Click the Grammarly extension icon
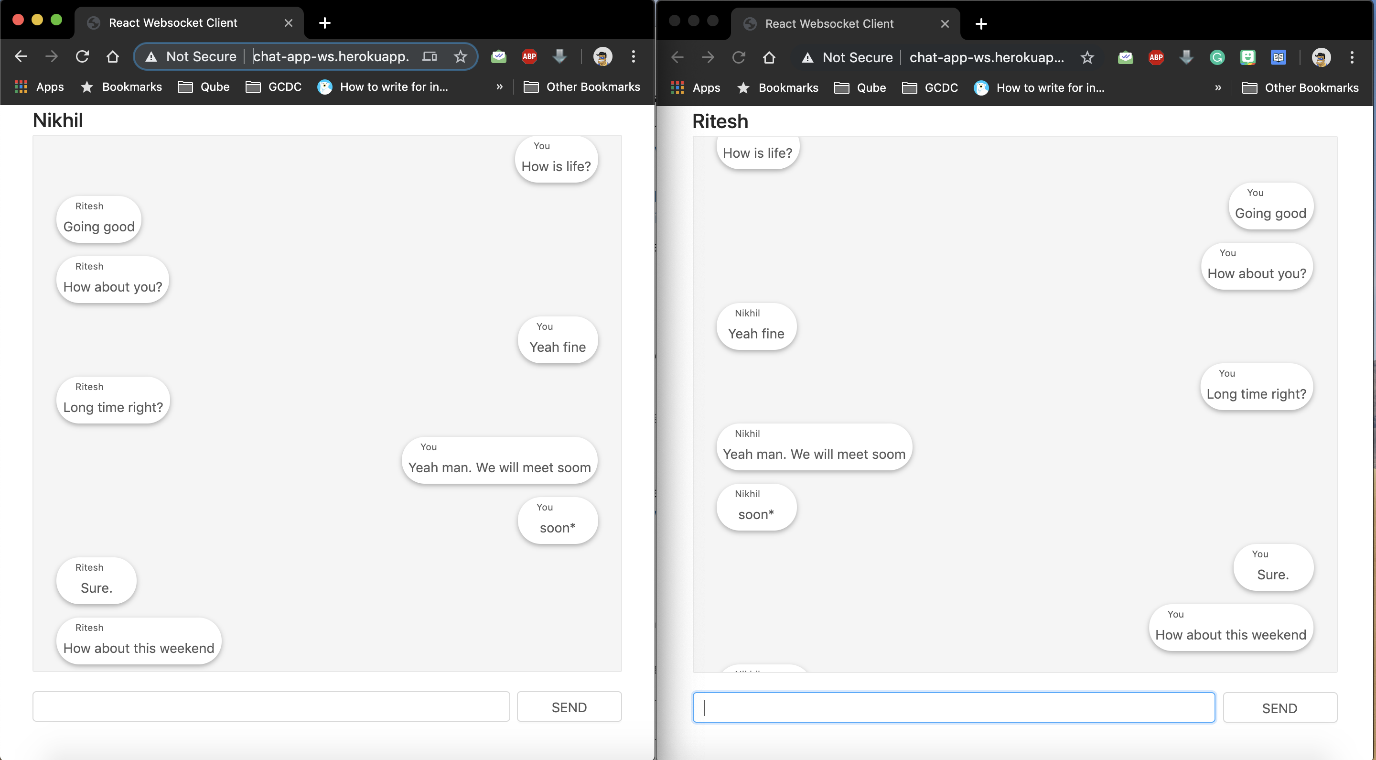This screenshot has width=1376, height=760. [x=1217, y=57]
